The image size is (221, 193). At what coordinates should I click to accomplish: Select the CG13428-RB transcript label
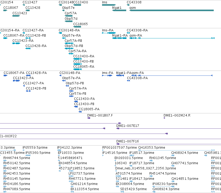[36, 36]
